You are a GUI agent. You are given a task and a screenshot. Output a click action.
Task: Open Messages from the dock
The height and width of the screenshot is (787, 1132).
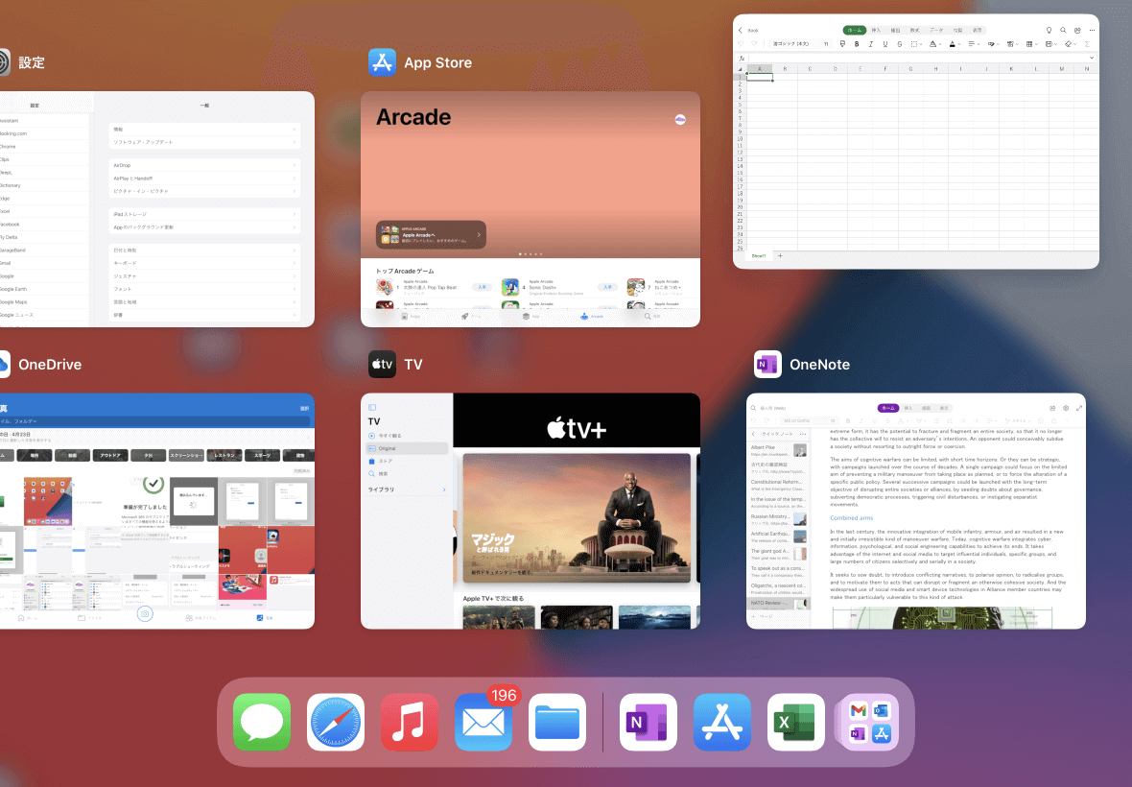click(x=262, y=722)
